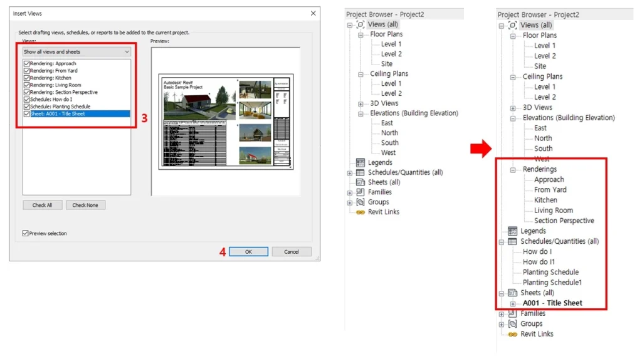Image resolution: width=642 pixels, height=361 pixels.
Task: Select Living Room rendering in right browser
Action: (553, 211)
